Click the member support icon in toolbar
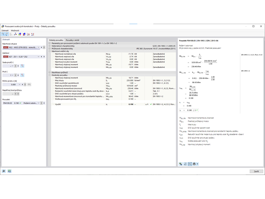 (x=15, y=34)
